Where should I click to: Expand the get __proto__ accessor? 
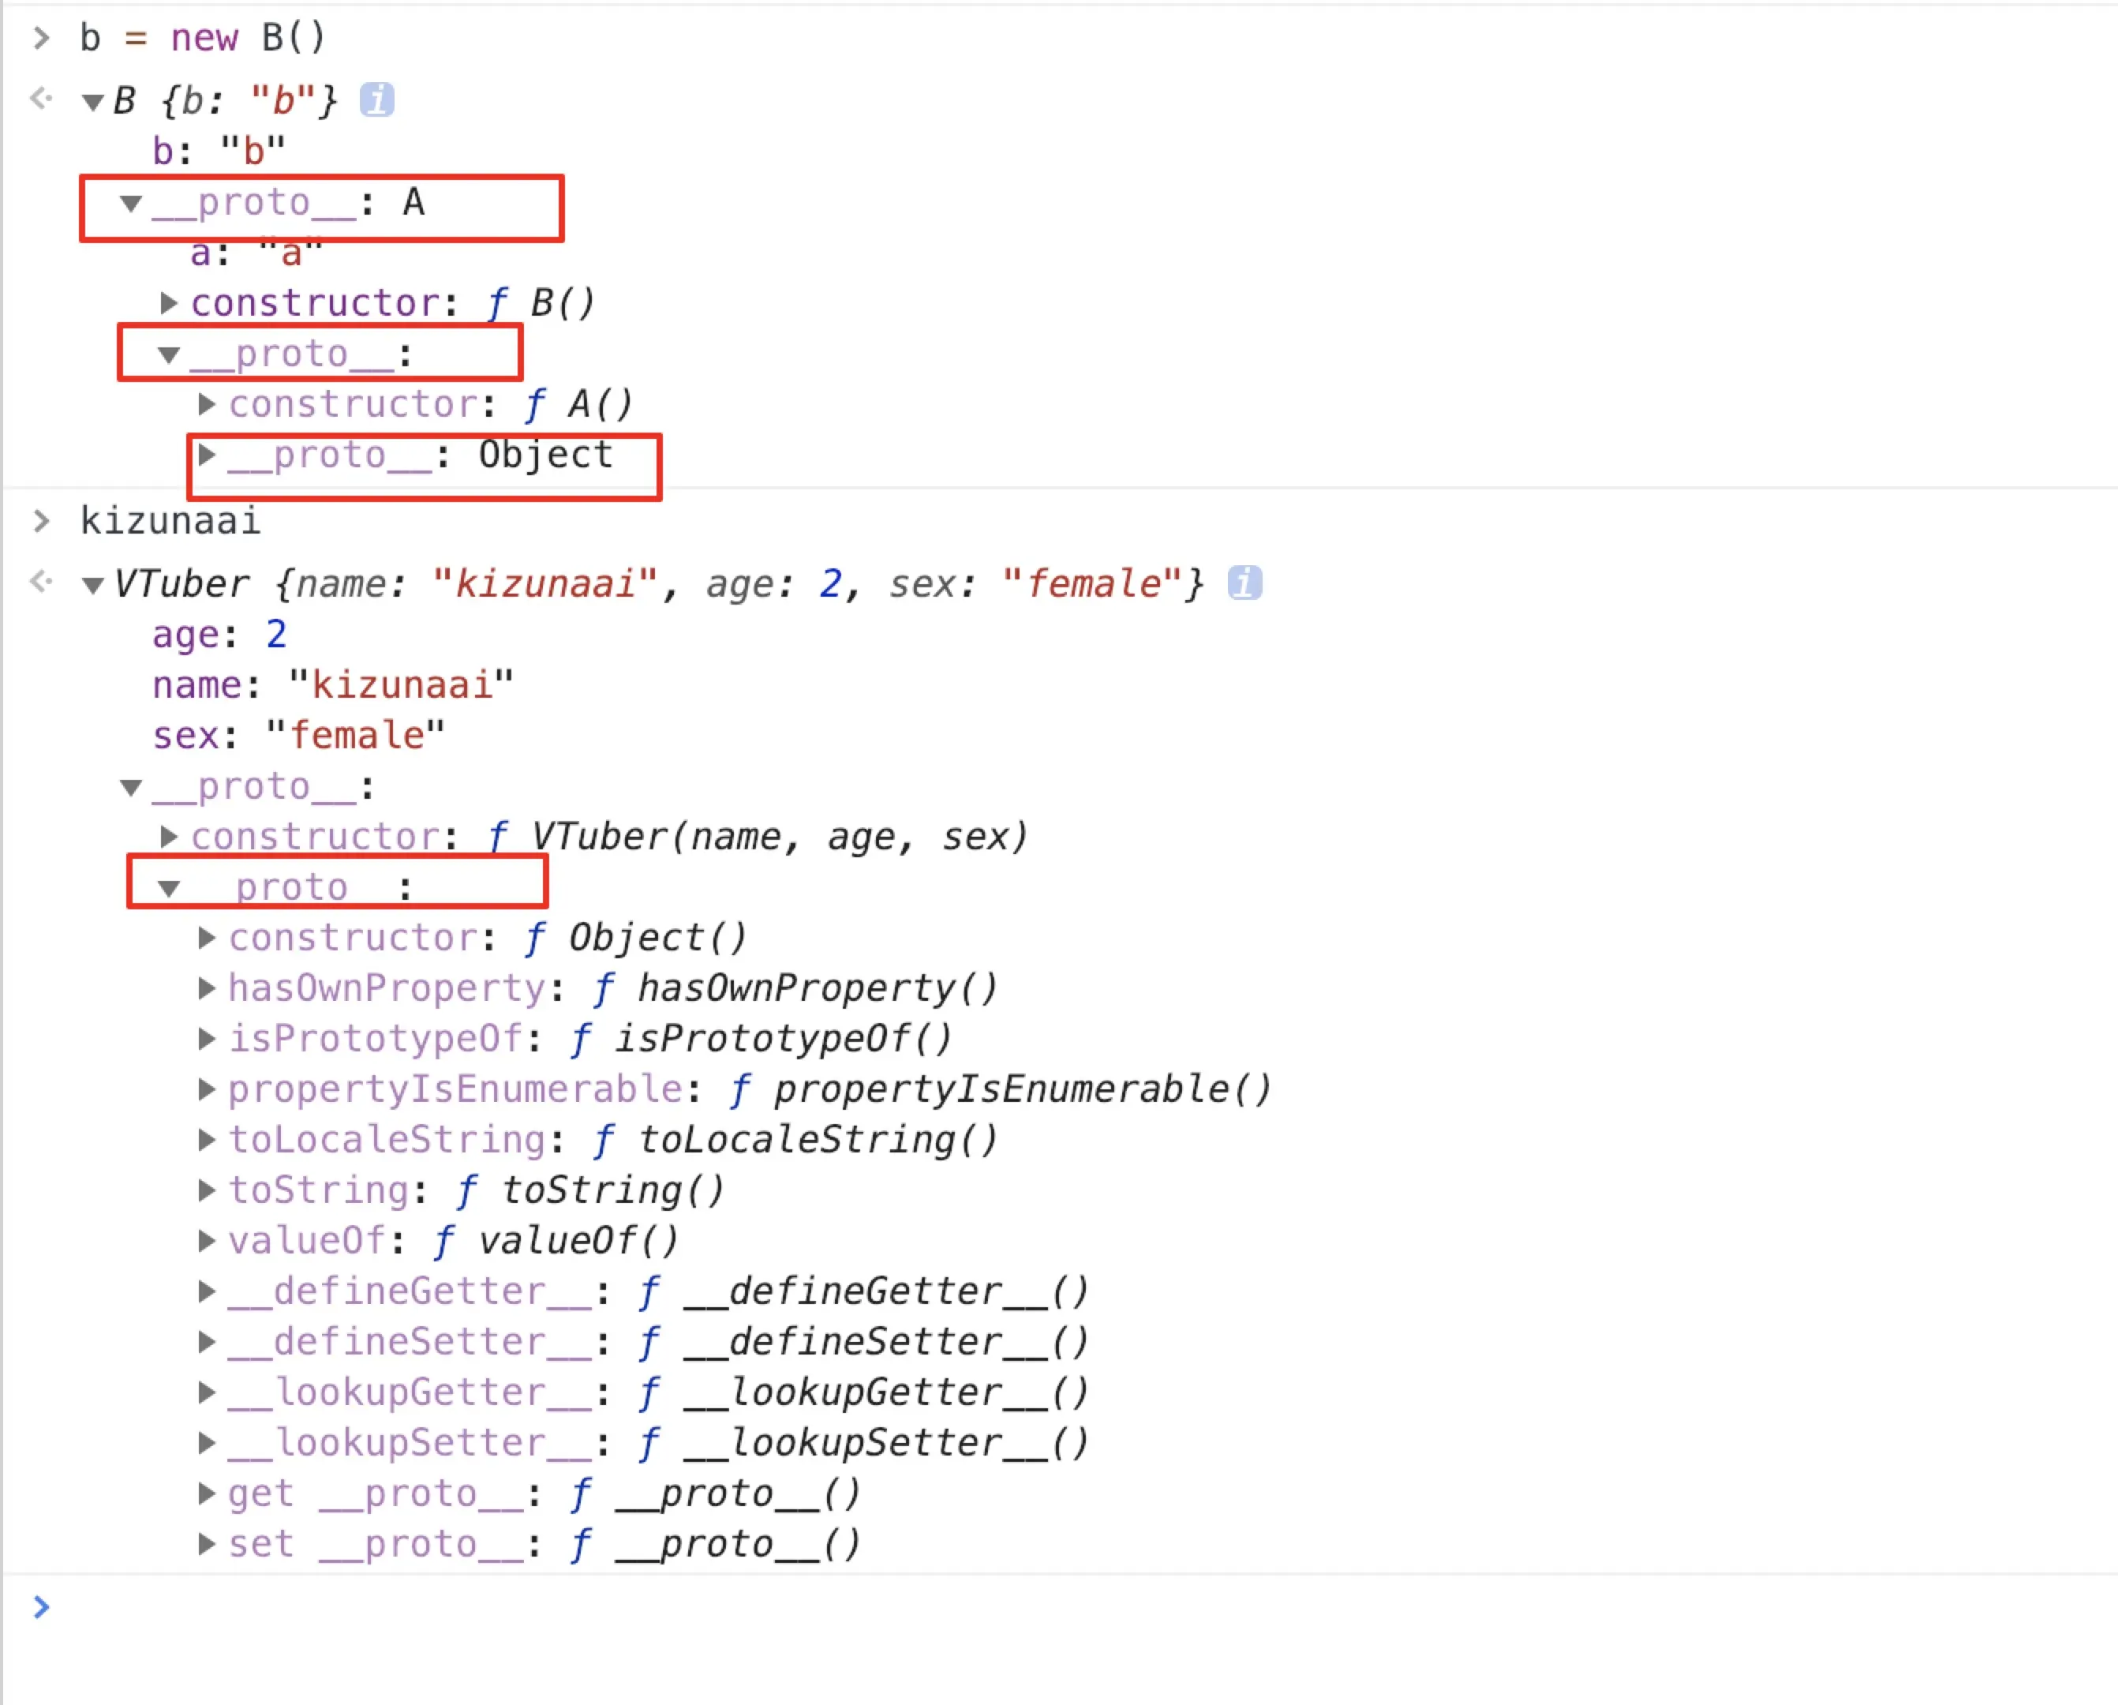click(206, 1493)
